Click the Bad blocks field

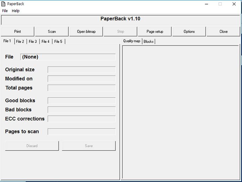81,110
